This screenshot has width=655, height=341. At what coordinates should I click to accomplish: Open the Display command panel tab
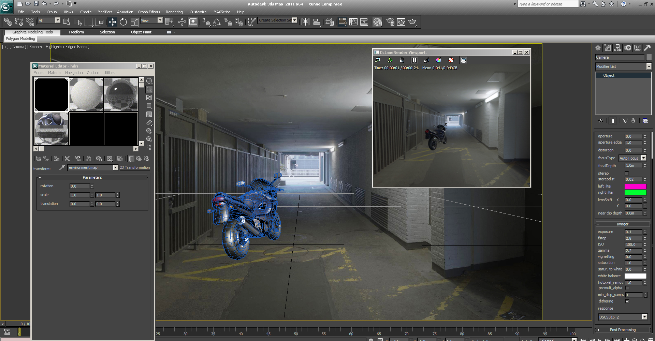[638, 48]
